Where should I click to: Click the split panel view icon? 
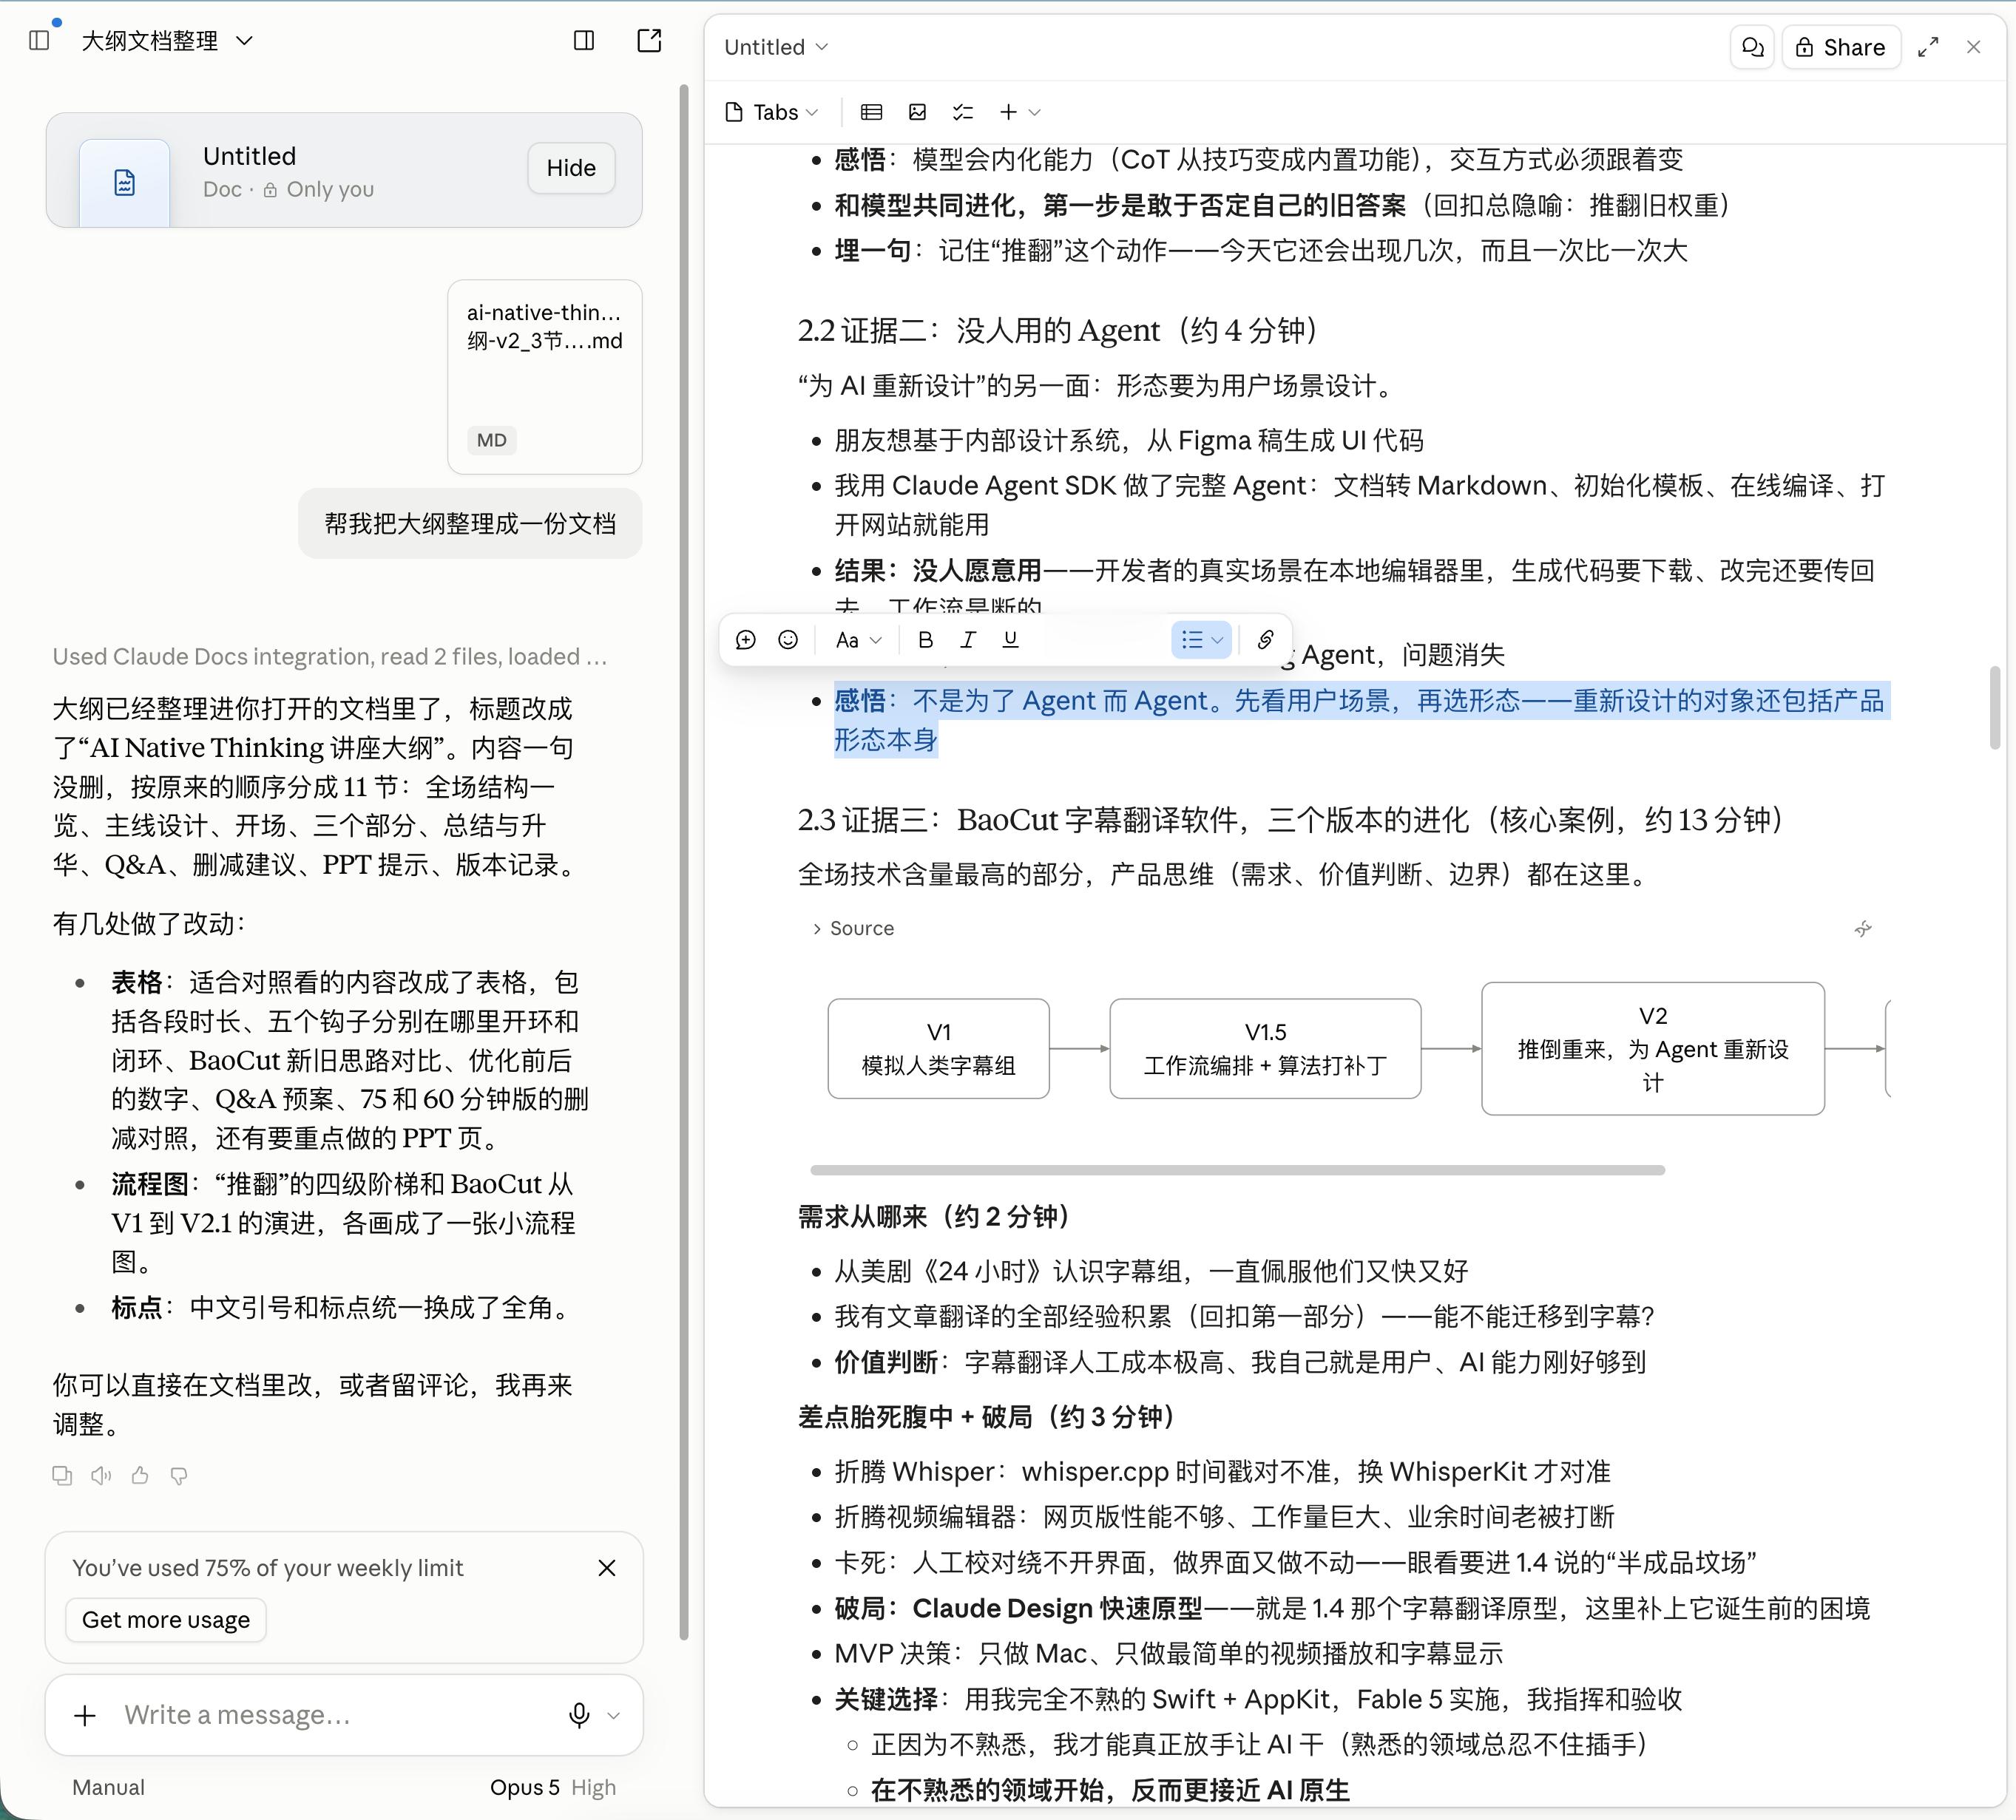click(x=584, y=41)
